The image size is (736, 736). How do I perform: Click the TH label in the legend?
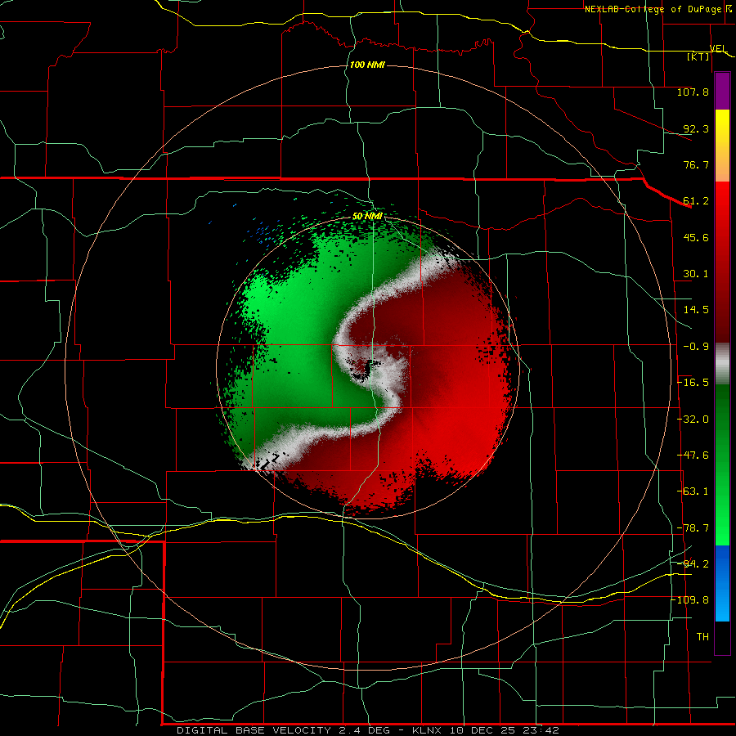pos(702,636)
